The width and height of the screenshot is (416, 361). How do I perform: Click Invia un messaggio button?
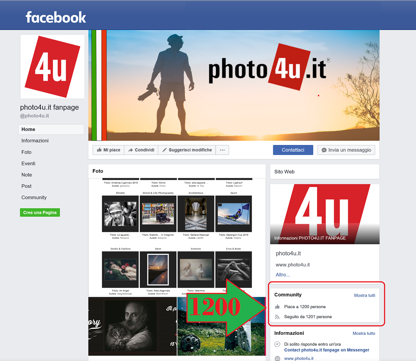(x=346, y=150)
